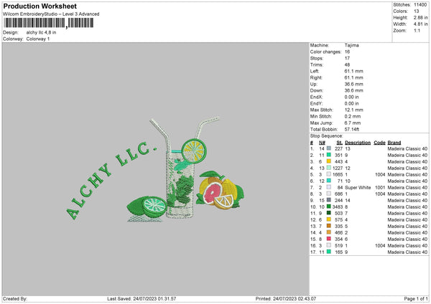
Task: Select the yellow swatch with 443 stitches
Action: [x=329, y=161]
